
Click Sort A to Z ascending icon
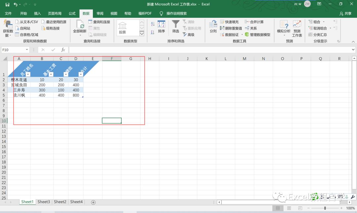point(152,24)
